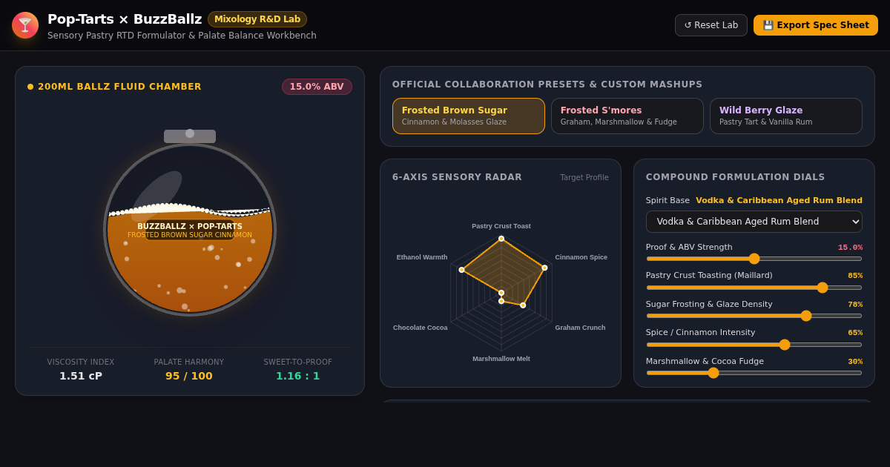The width and height of the screenshot is (890, 467).
Task: Set the Pastry Crust Toasting (Maillard) slider
Action: point(754,288)
